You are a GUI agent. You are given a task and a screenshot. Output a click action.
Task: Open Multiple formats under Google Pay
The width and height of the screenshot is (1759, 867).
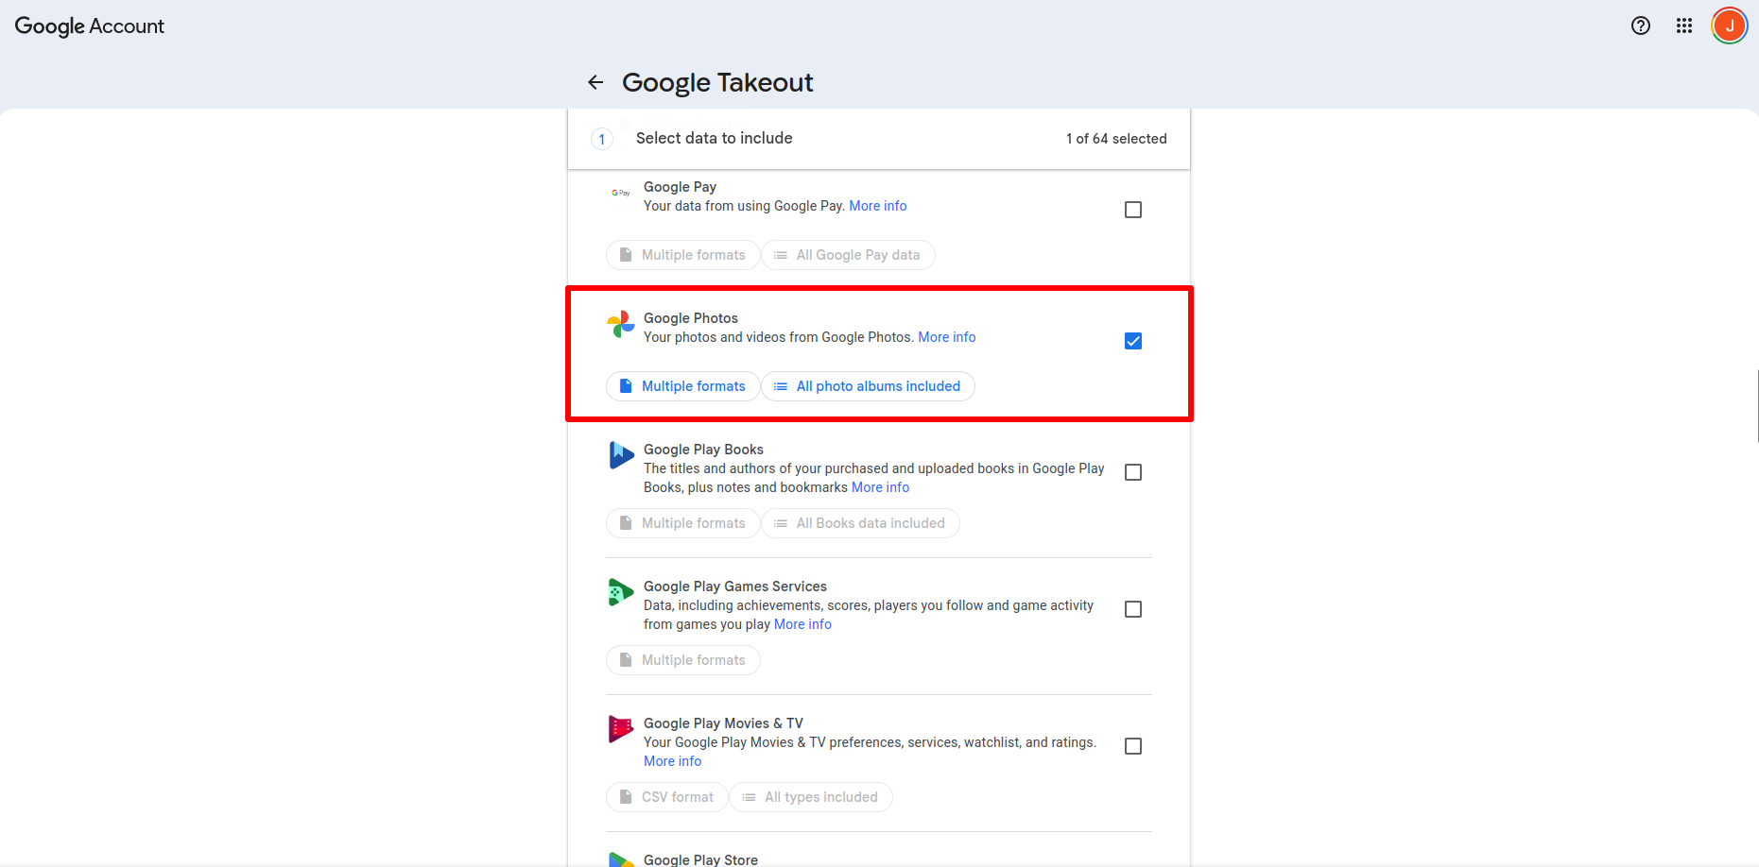(x=682, y=255)
